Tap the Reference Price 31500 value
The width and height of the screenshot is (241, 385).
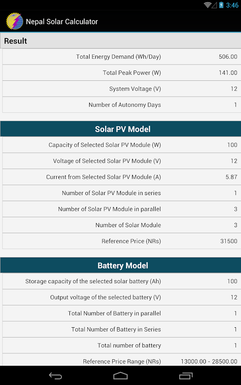pos(229,241)
